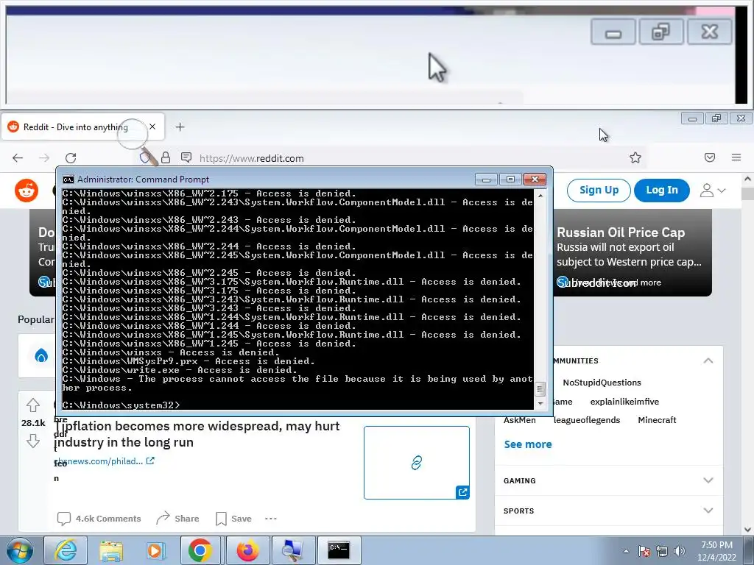Open the permissions icon beside the padlock
This screenshot has height=565, width=754.
coord(186,157)
